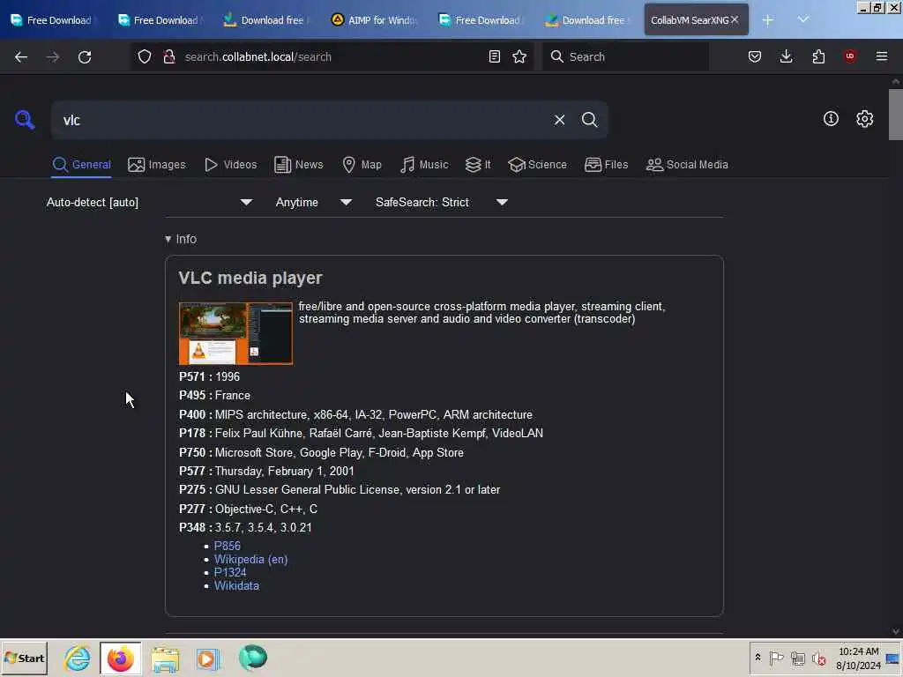
Task: Reload the current page
Action: tap(85, 56)
